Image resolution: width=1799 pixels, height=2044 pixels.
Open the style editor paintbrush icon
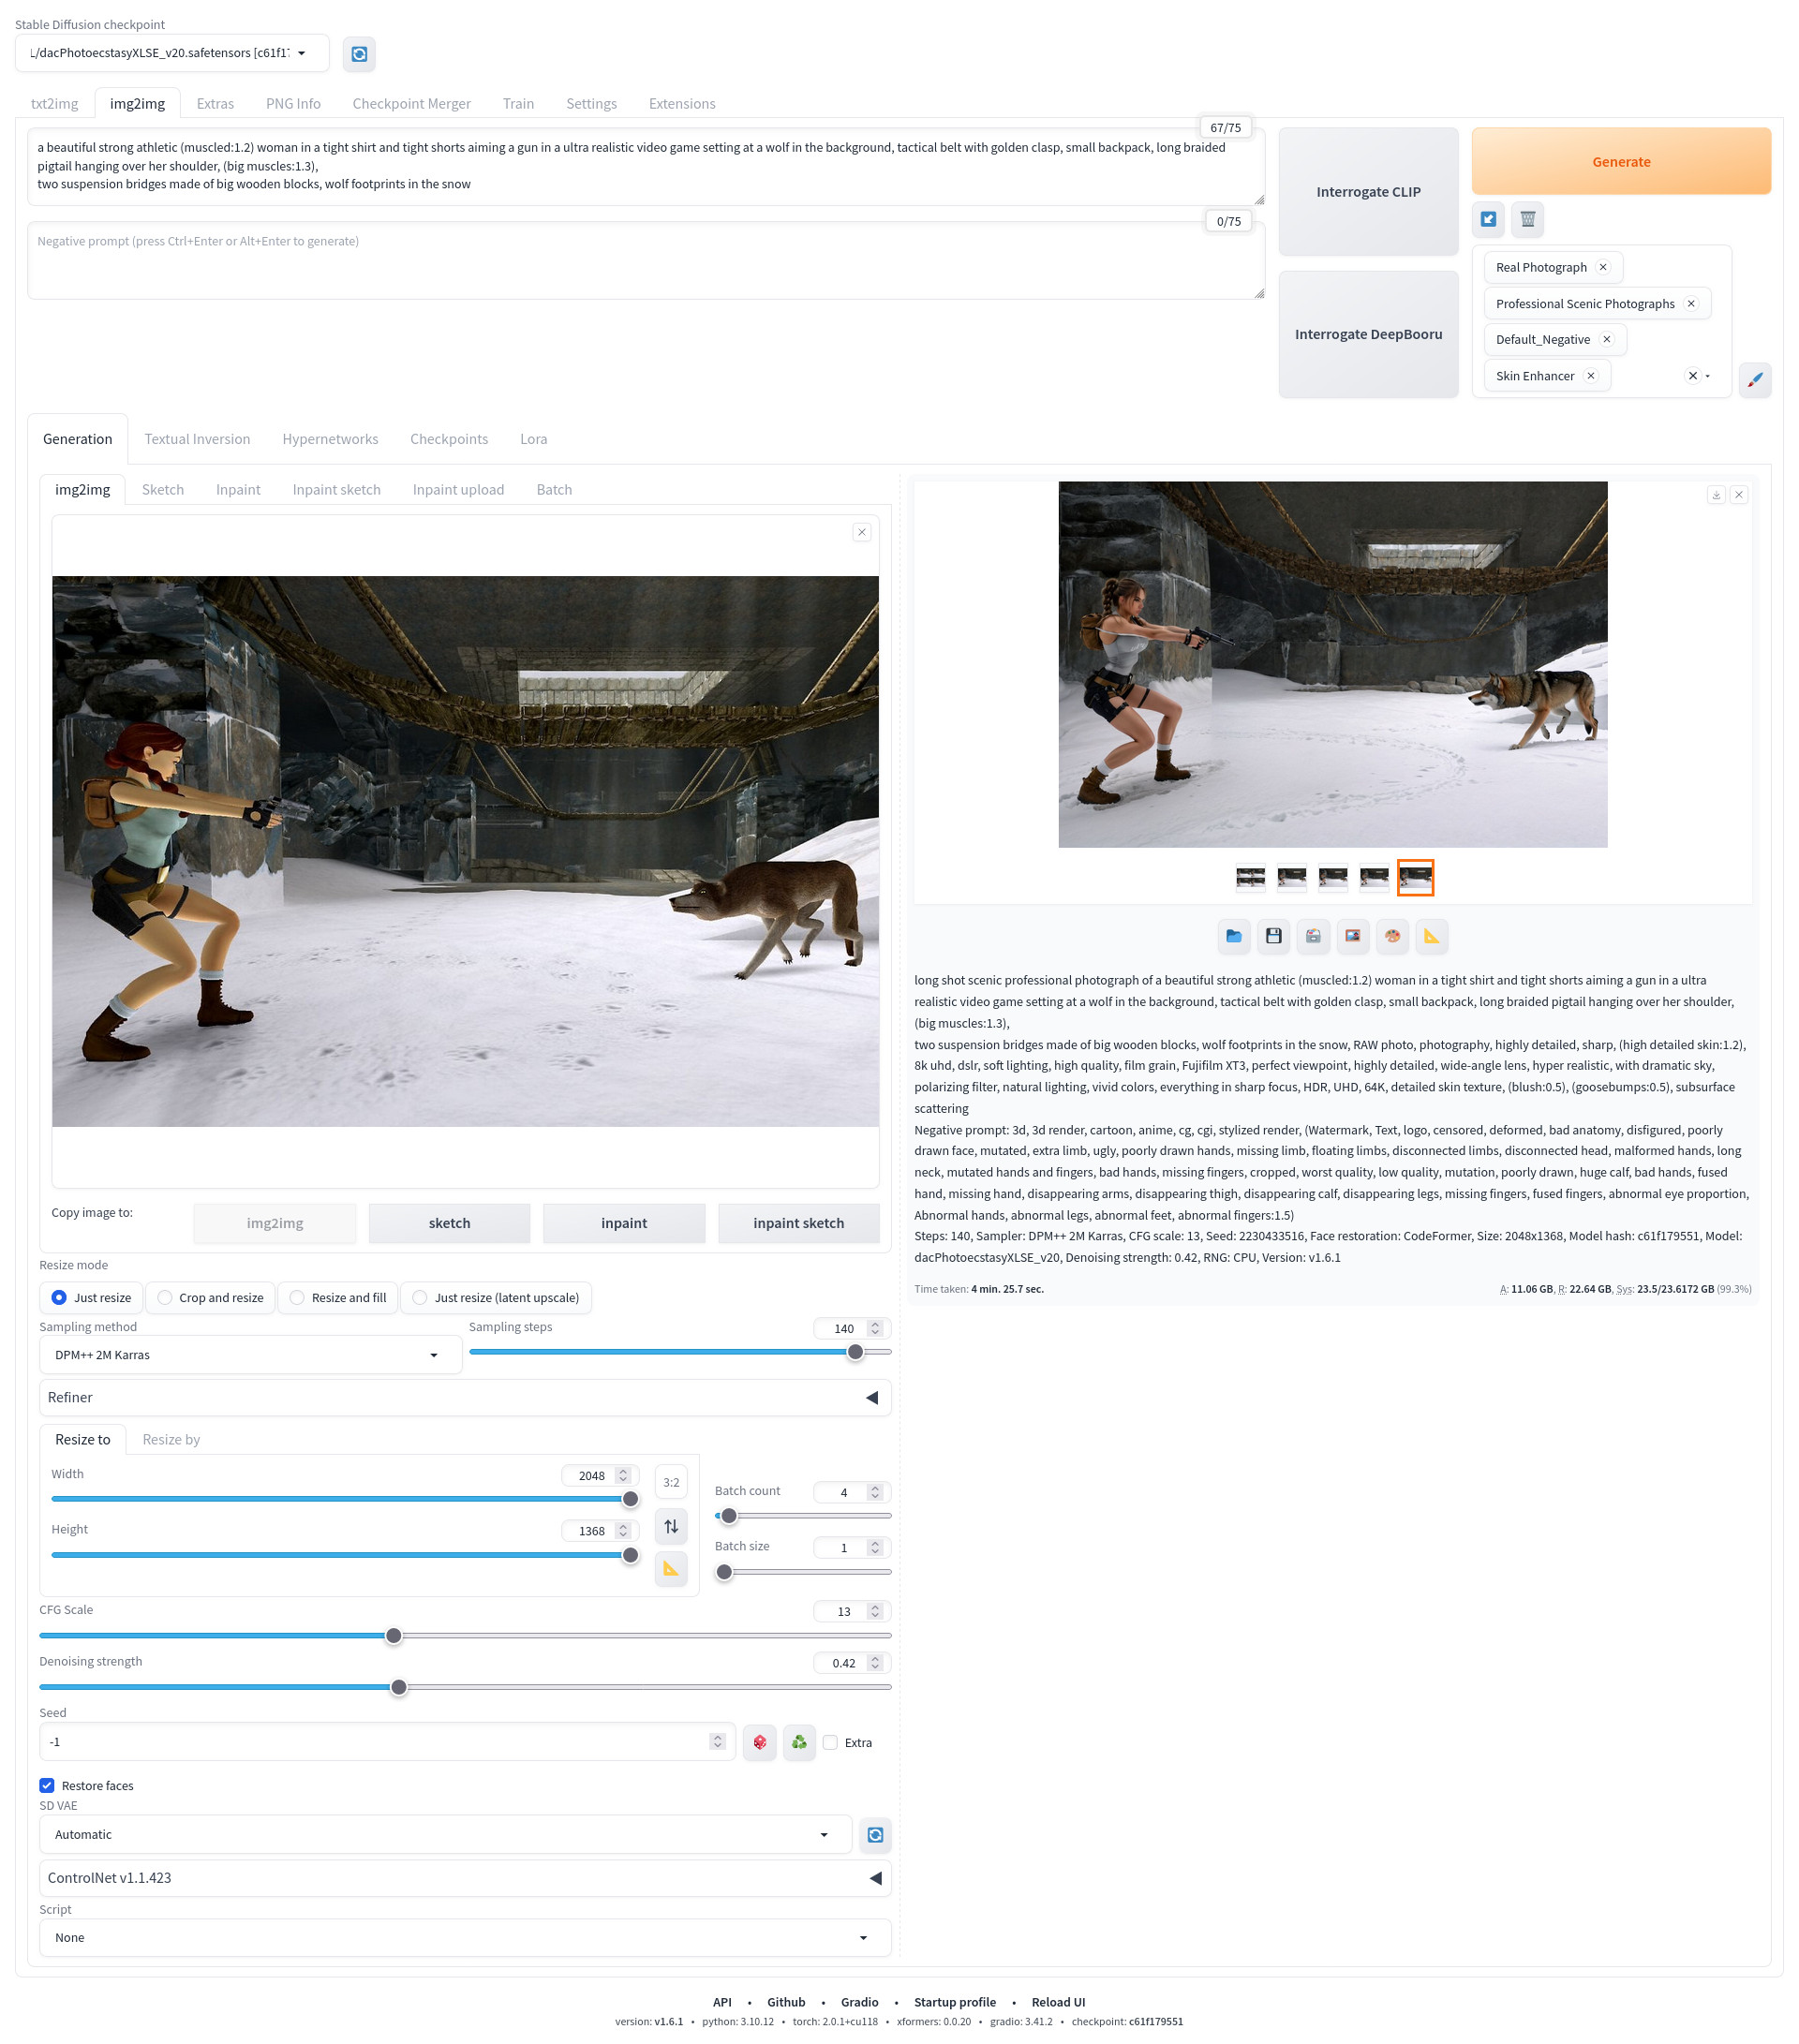pyautogui.click(x=1755, y=380)
